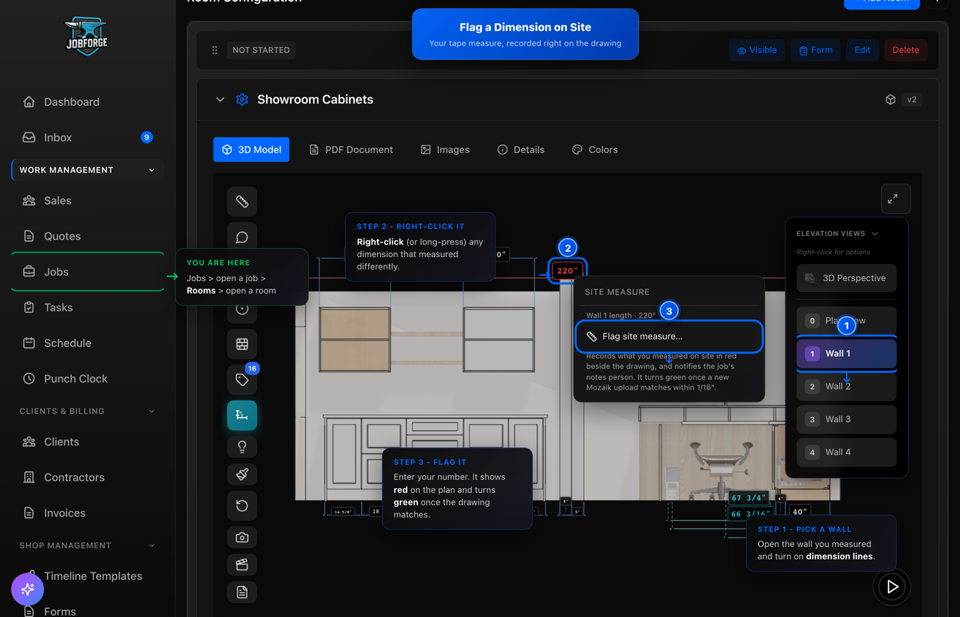Switch to the Images tab
This screenshot has height=617, width=960.
(x=445, y=149)
